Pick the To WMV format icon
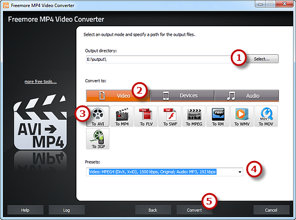The width and height of the screenshot is (296, 220). pyautogui.click(x=242, y=116)
